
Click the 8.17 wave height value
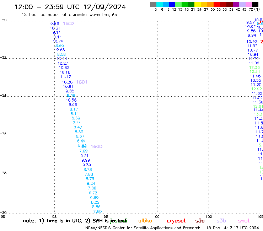point(74,109)
